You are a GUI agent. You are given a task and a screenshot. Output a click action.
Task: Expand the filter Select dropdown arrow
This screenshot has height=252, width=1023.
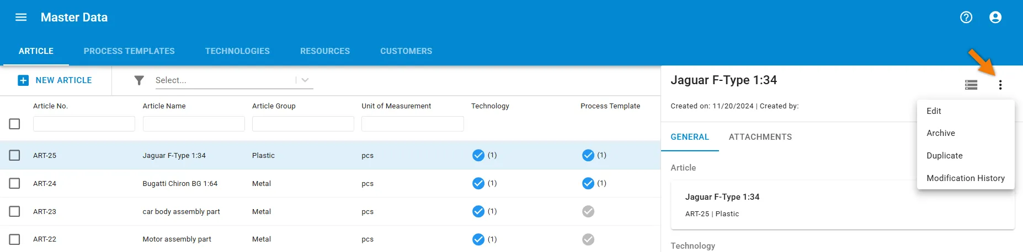[305, 80]
